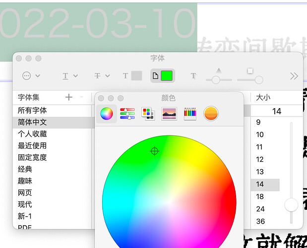Expand the strikethrough dropdown chevron
307x248 pixels.
tap(108, 76)
